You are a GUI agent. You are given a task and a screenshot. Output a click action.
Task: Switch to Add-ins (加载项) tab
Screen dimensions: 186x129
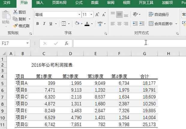[167, 3]
